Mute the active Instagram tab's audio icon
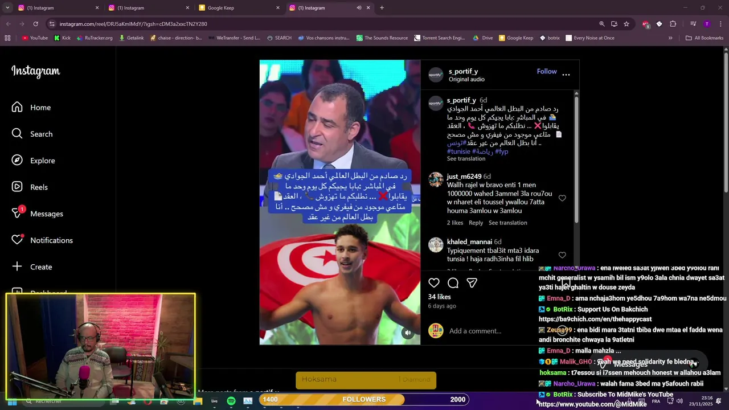 click(359, 8)
